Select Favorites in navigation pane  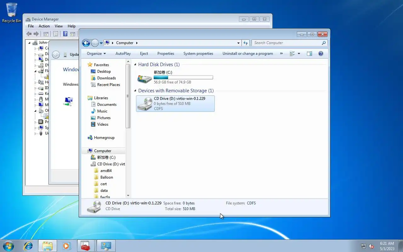101,65
